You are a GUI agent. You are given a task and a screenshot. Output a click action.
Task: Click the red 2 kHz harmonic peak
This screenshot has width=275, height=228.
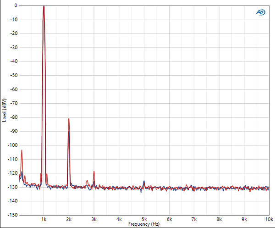(x=69, y=119)
